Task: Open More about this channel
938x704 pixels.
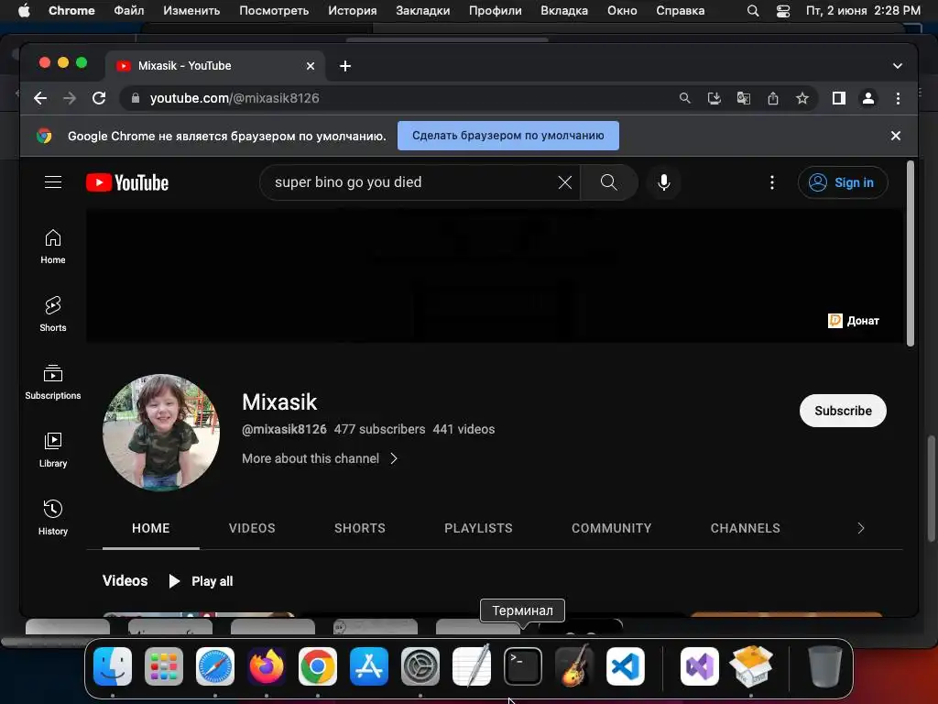Action: (x=320, y=458)
